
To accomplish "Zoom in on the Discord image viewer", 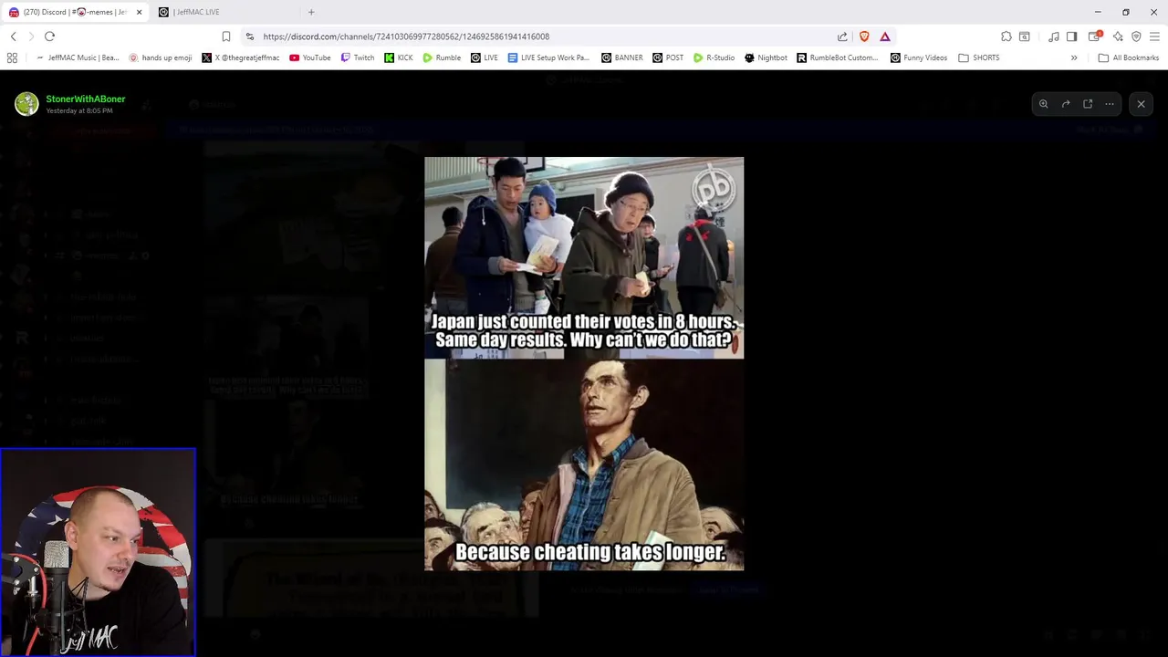I will tap(1043, 104).
